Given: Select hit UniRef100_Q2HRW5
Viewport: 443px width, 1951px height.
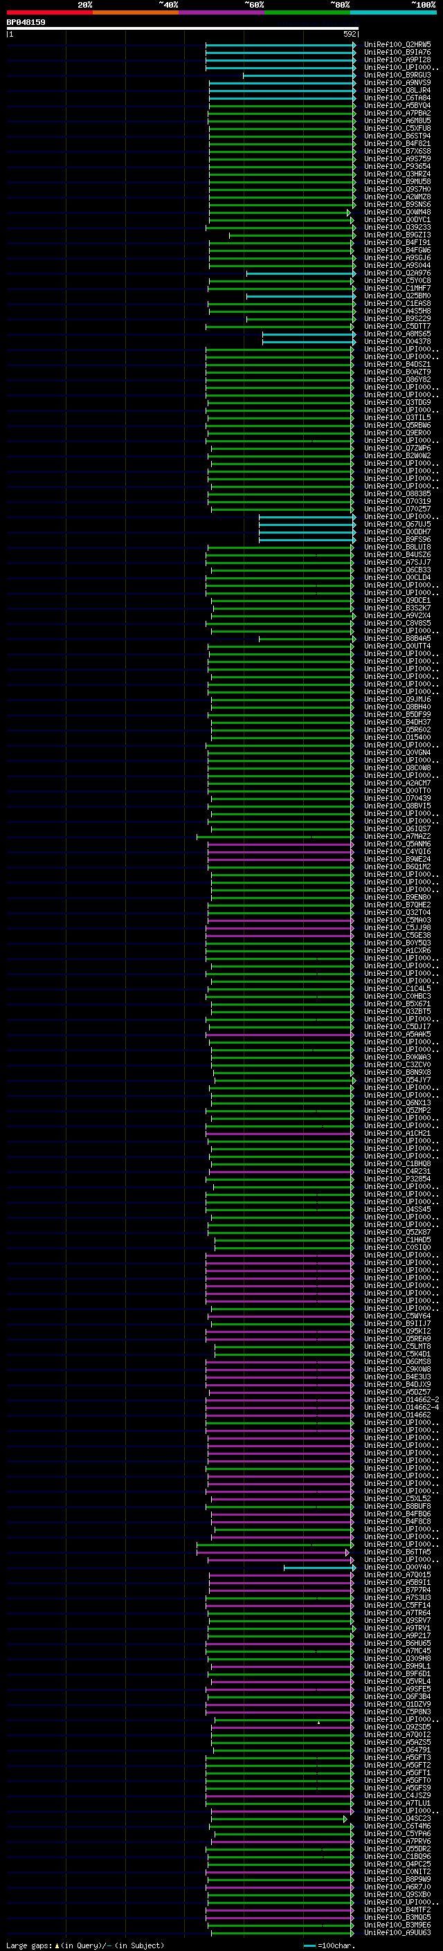Looking at the screenshot, I should pyautogui.click(x=397, y=45).
